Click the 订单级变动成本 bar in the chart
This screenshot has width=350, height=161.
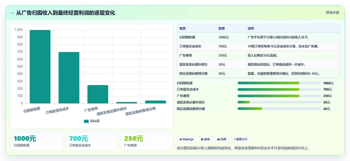point(69,78)
